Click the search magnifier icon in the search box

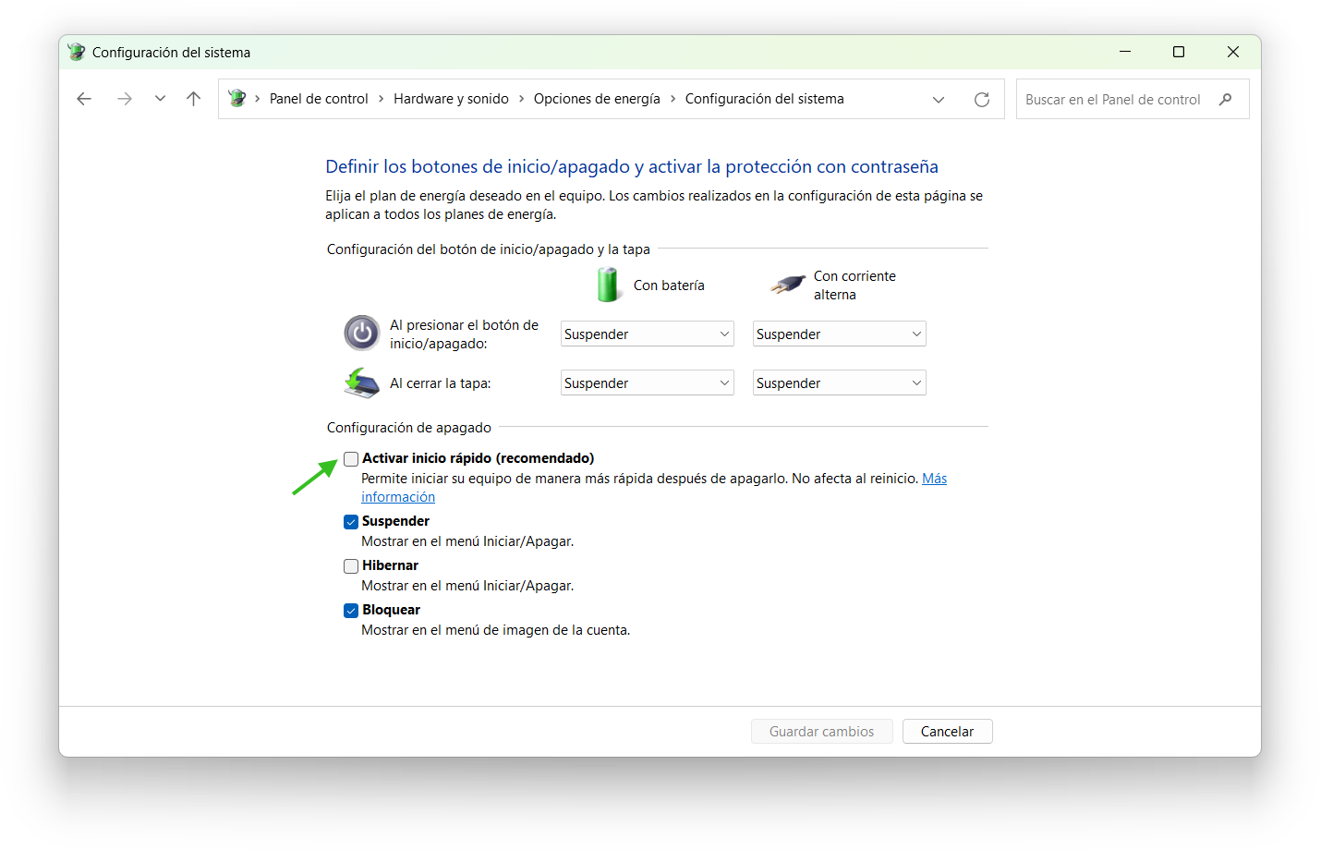pos(1226,99)
